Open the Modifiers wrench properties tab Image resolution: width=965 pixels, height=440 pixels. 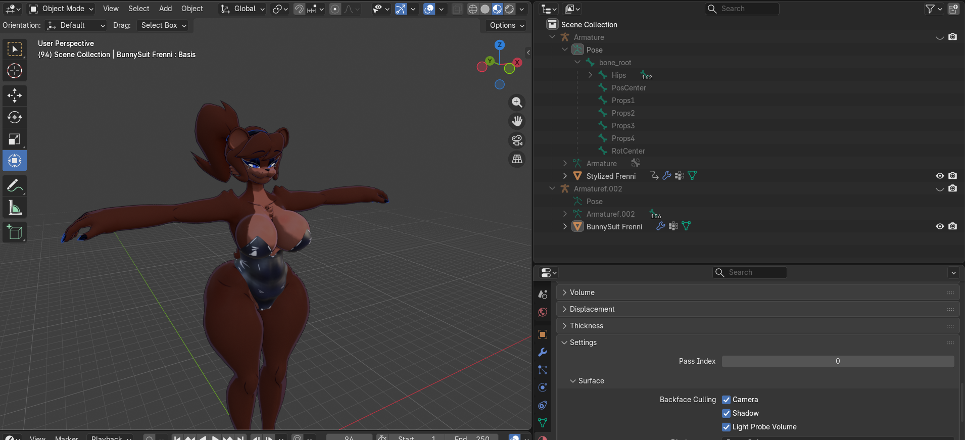[543, 352]
